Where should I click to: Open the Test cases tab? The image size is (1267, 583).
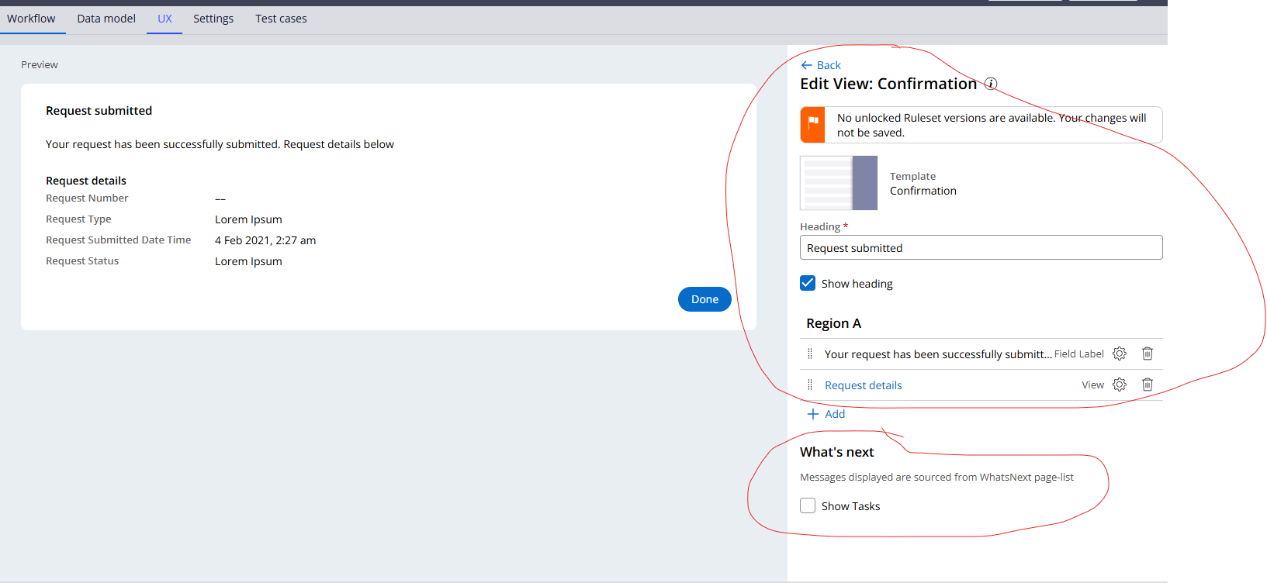click(281, 19)
